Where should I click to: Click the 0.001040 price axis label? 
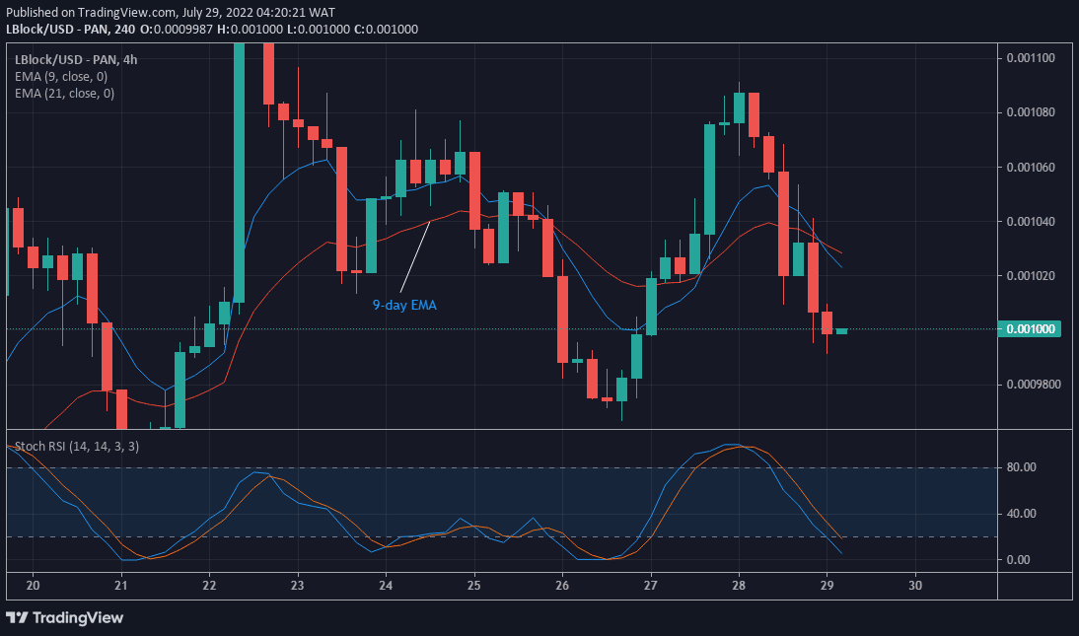tap(1031, 222)
